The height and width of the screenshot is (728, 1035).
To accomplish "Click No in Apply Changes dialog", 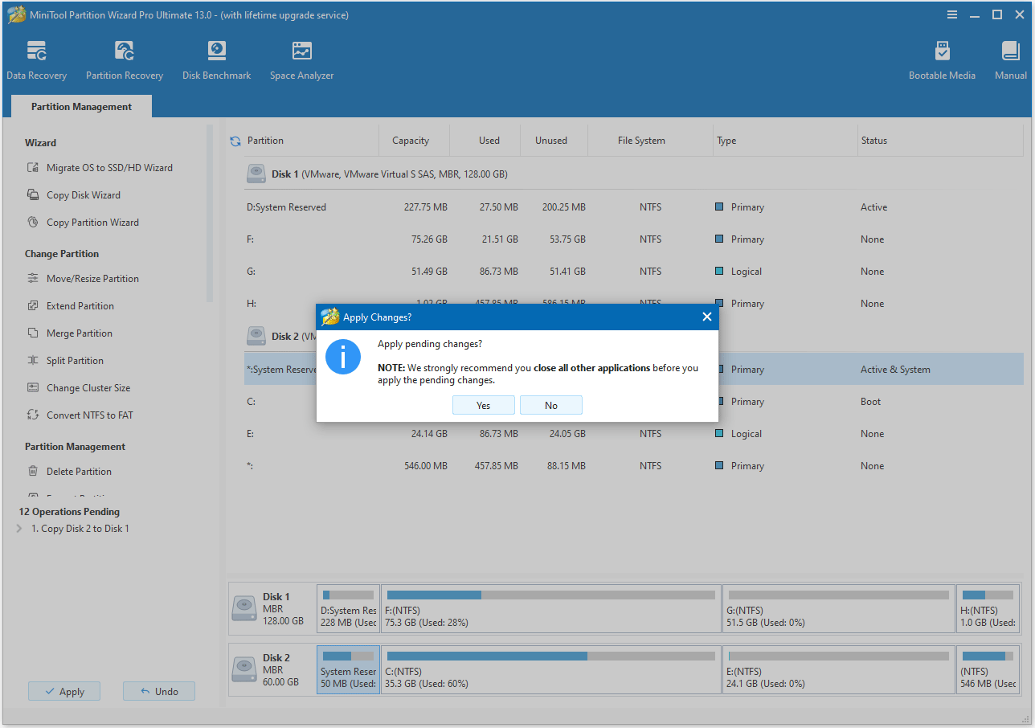I will 550,405.
